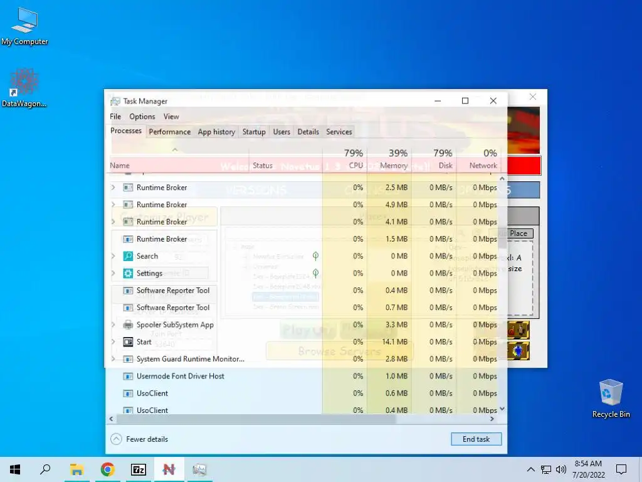Expand the Search process group
Screen dimensions: 642x482
pos(113,256)
